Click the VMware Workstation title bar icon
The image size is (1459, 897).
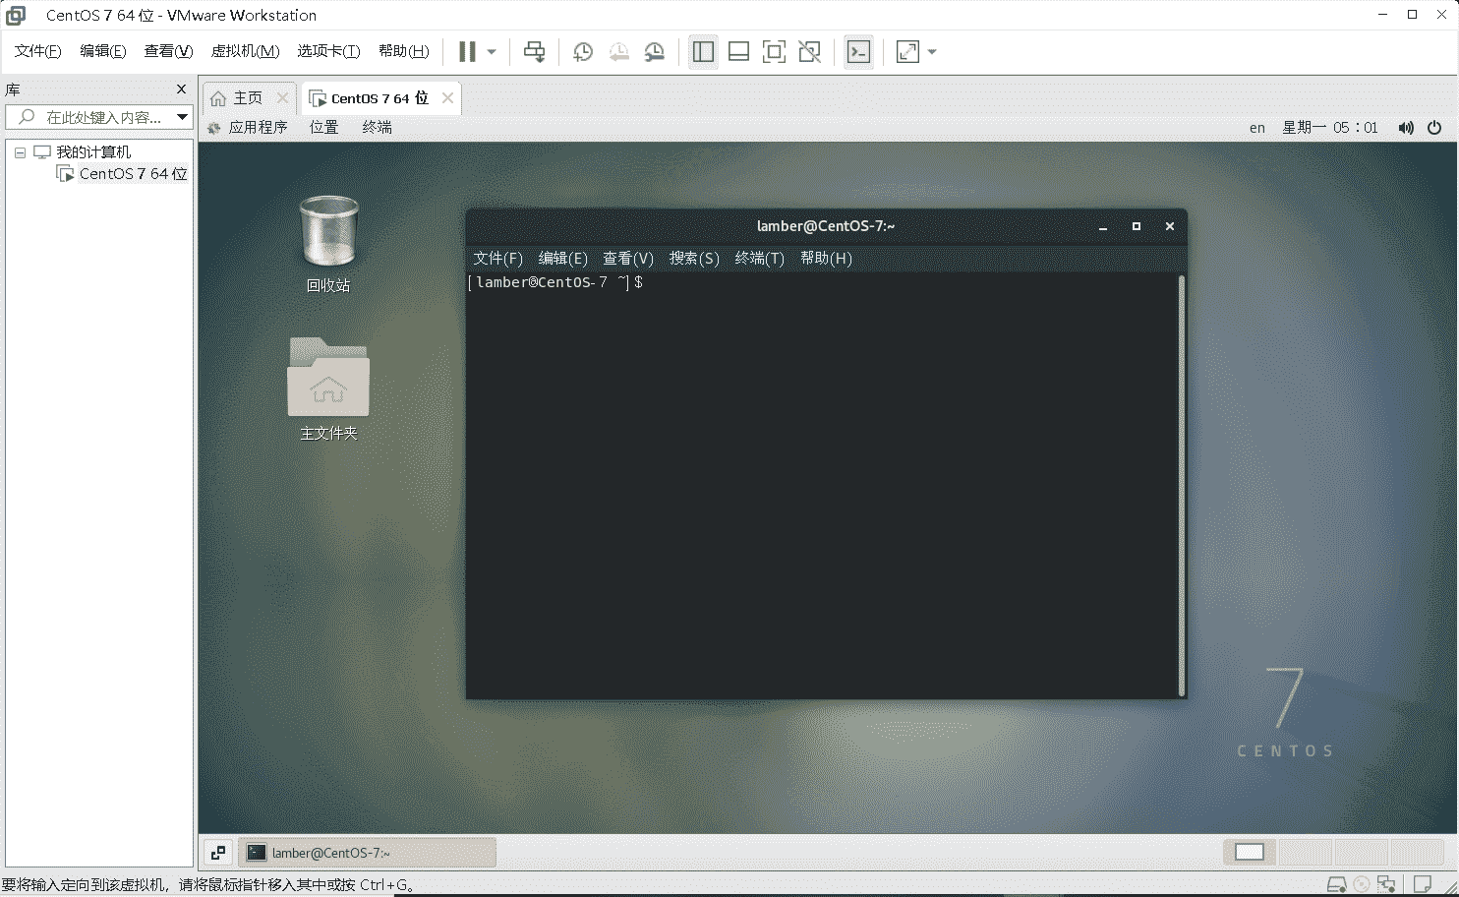coord(16,15)
